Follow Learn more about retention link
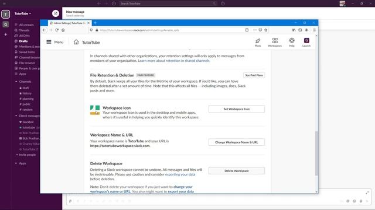The width and height of the screenshot is (375, 210). 173,61
